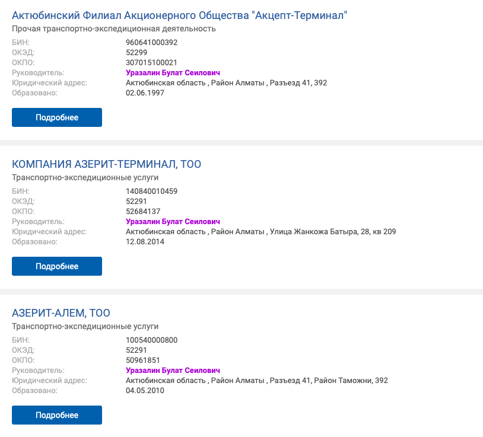Click the address with Улица Жанкожа Батыра
This screenshot has height=437, width=483.
click(x=260, y=232)
